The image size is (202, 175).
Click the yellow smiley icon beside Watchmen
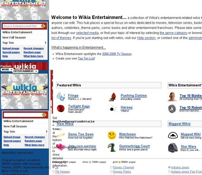coord(112,135)
